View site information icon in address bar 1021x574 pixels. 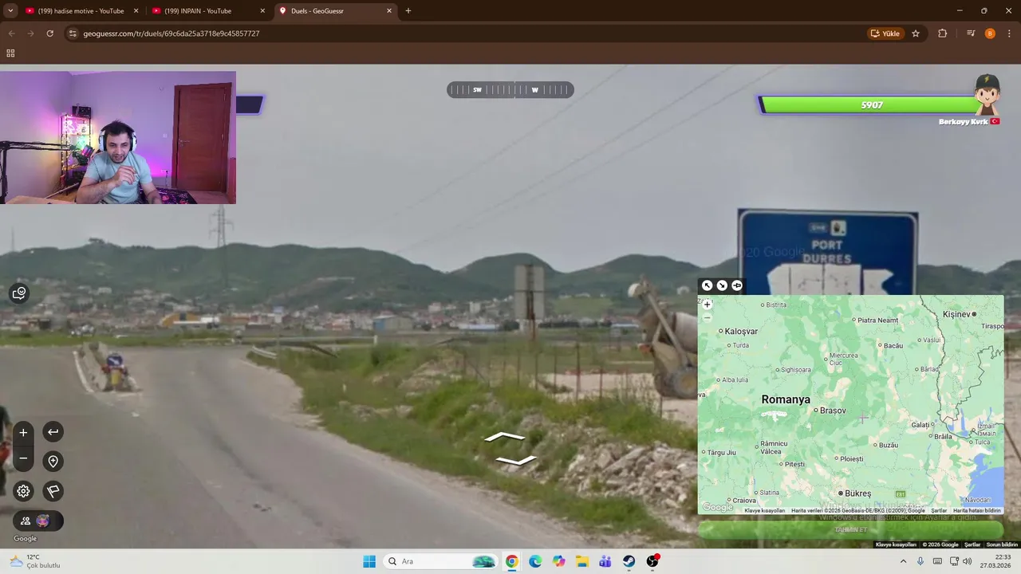coord(73,33)
